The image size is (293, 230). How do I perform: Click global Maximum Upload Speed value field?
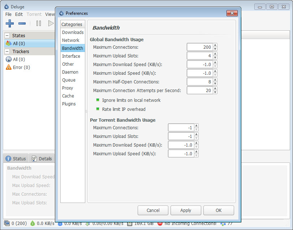(x=200, y=73)
